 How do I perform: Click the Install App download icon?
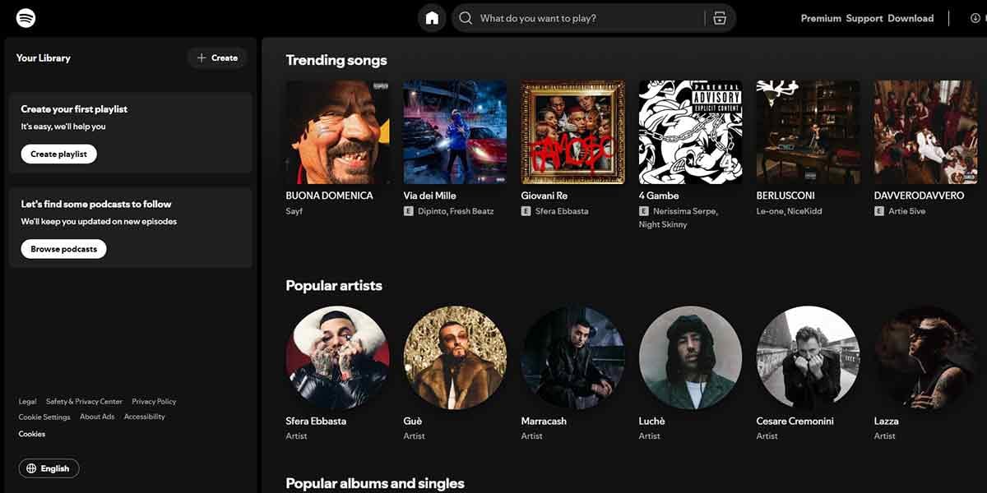point(975,18)
